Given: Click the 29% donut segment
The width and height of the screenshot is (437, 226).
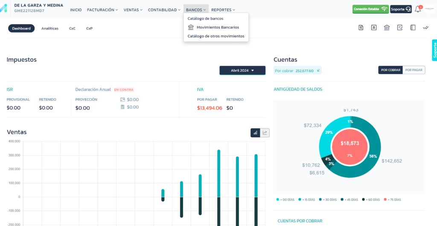Looking at the screenshot, I should pyautogui.click(x=329, y=133).
